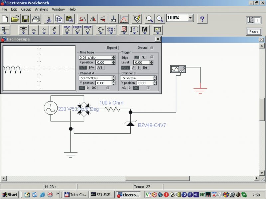Decrease Channel A Y position
The height and width of the screenshot is (199, 266).
pyautogui.click(x=114, y=84)
